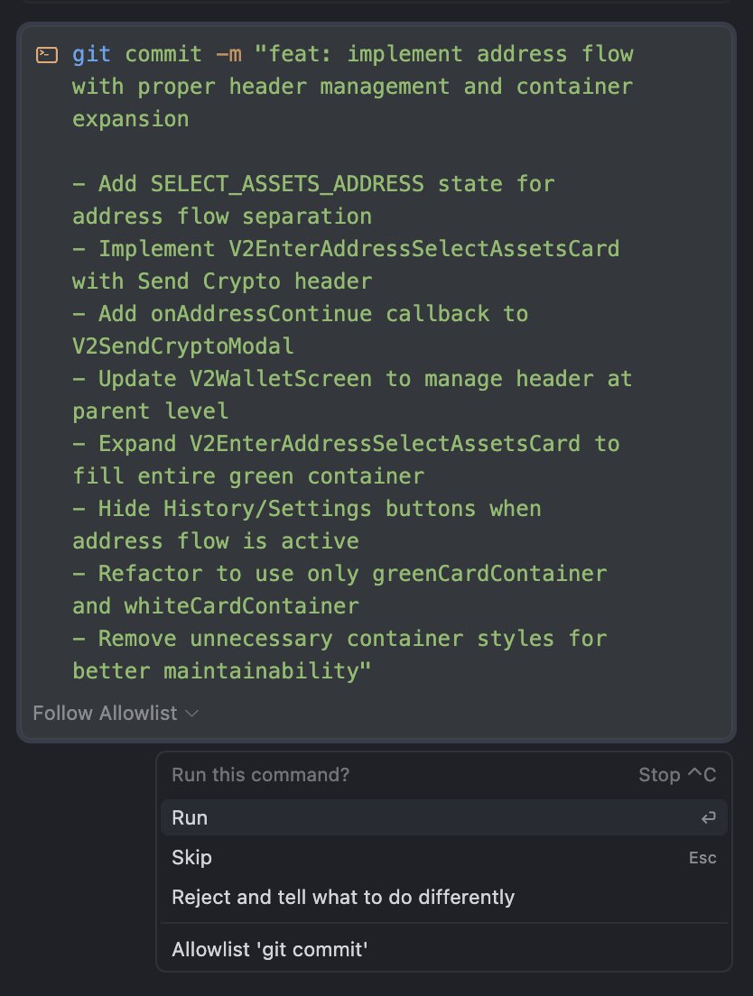Image resolution: width=753 pixels, height=996 pixels.
Task: Click the orange '-m' flag in the command
Action: [228, 55]
